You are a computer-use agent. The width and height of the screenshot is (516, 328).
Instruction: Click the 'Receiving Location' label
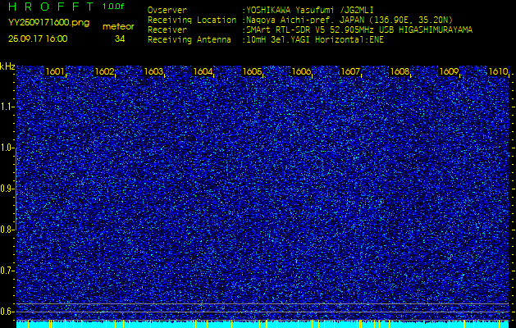point(192,20)
